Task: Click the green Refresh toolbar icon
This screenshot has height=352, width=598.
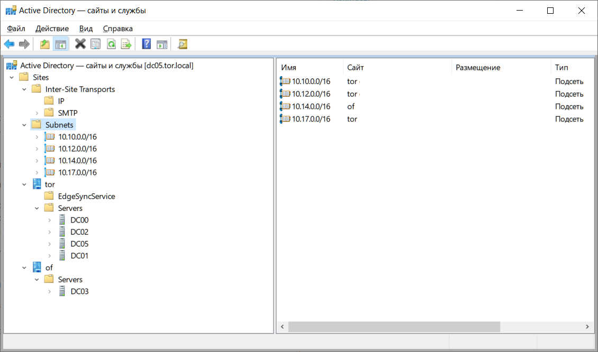Action: (111, 44)
